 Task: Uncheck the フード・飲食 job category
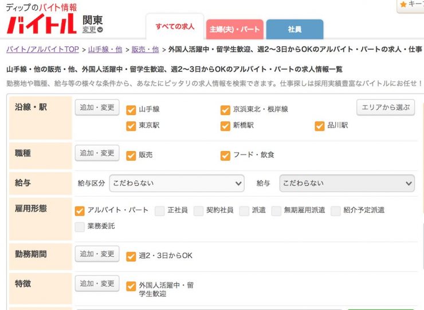(225, 155)
